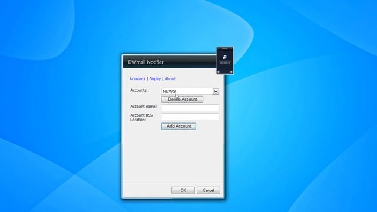The width and height of the screenshot is (377, 212).
Task: Click left arrow on gadget footer
Action: [219, 72]
